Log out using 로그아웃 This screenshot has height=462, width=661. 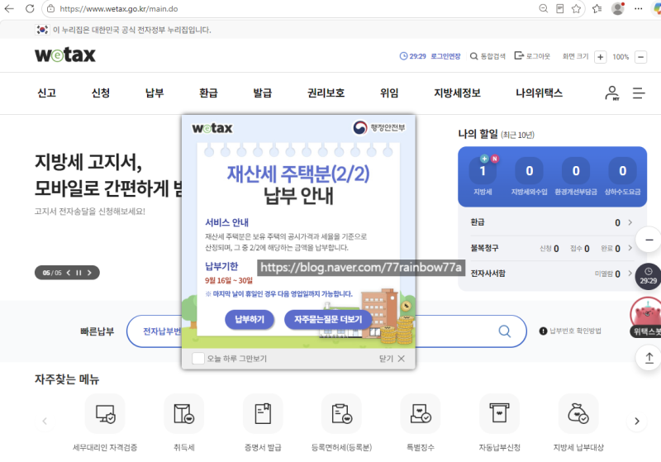click(x=532, y=56)
